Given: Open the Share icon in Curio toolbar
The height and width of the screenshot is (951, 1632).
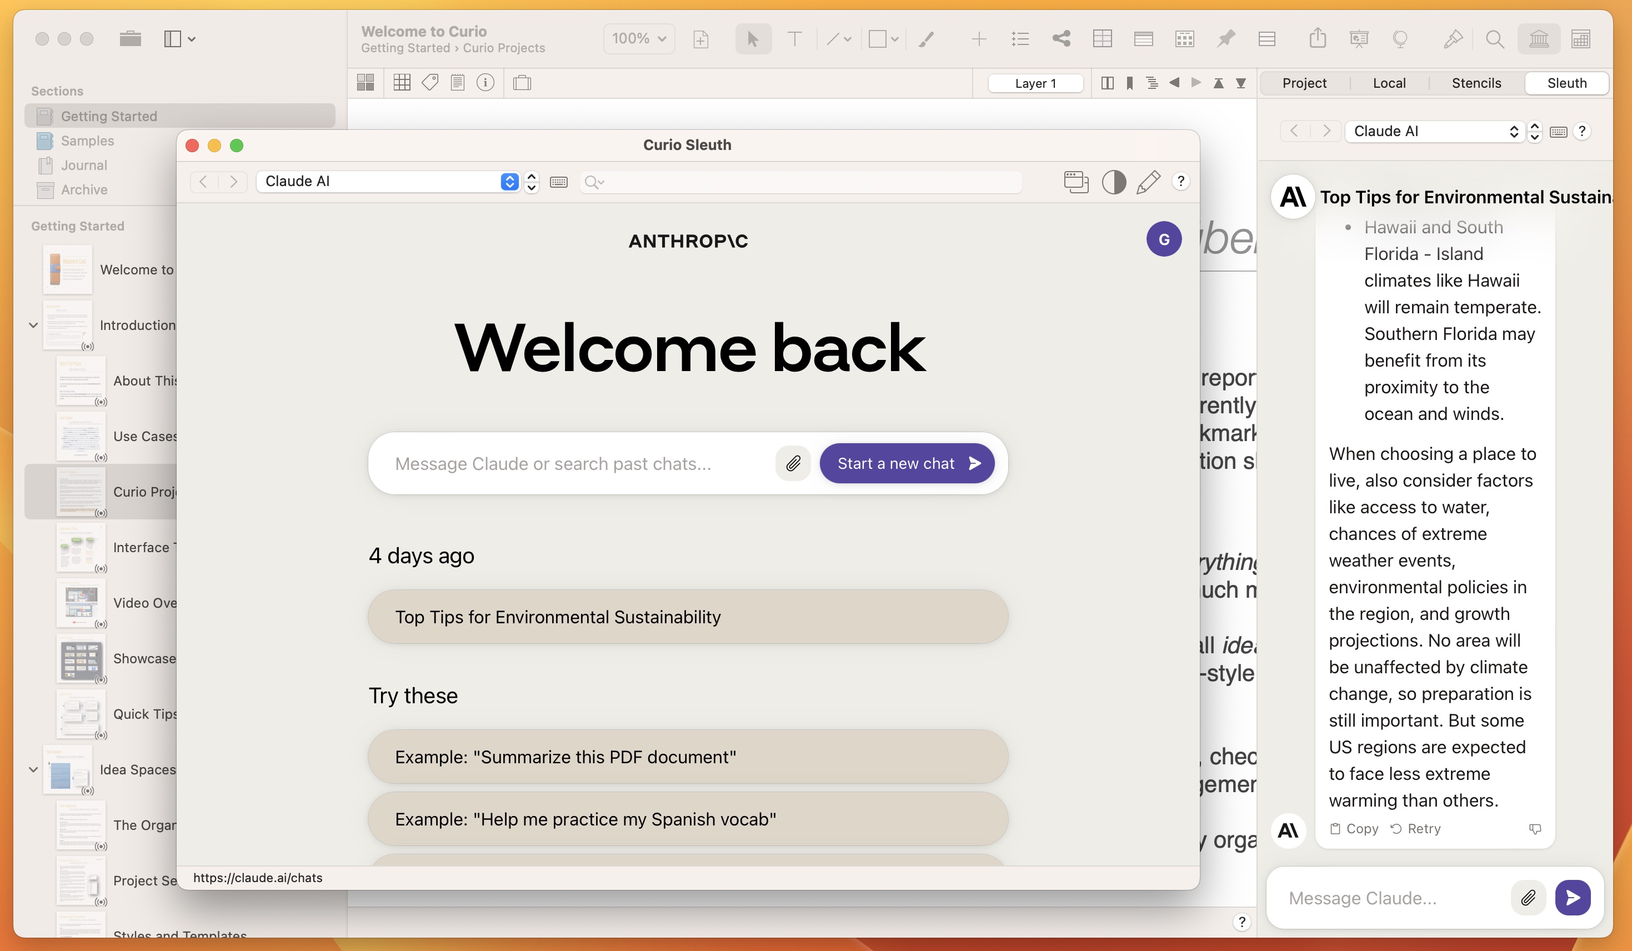Looking at the screenshot, I should 1317,38.
